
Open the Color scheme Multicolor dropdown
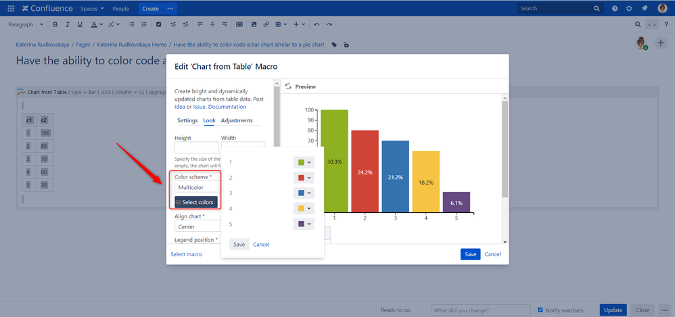(x=197, y=187)
